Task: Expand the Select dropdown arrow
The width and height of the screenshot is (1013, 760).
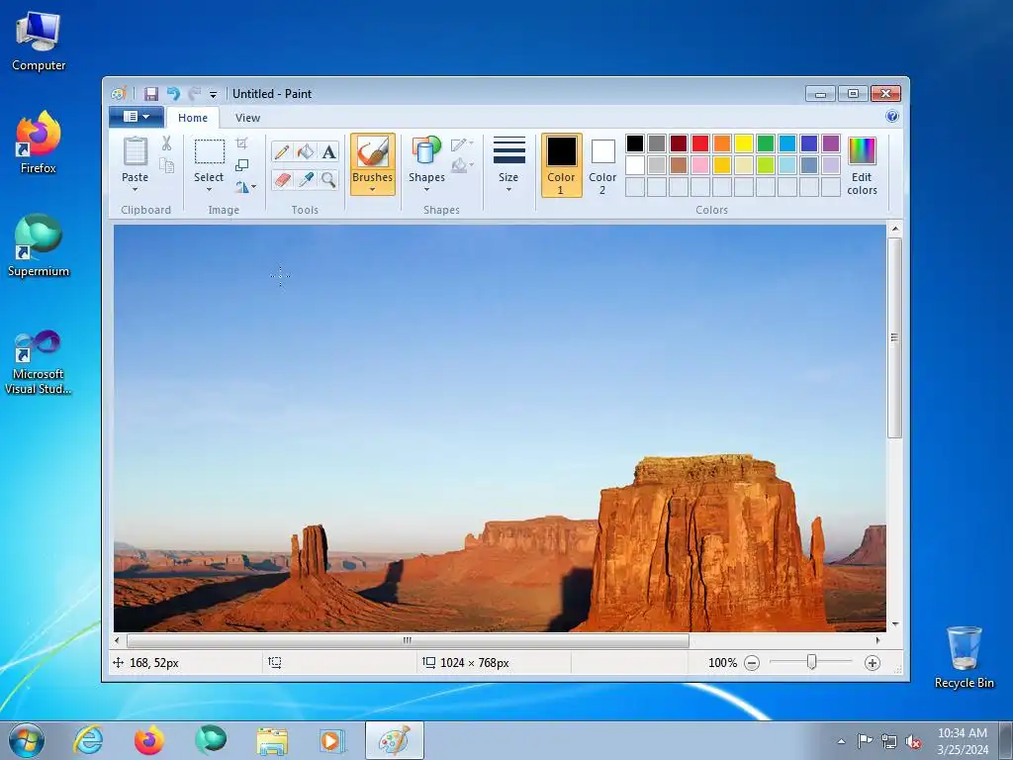Action: [x=209, y=189]
